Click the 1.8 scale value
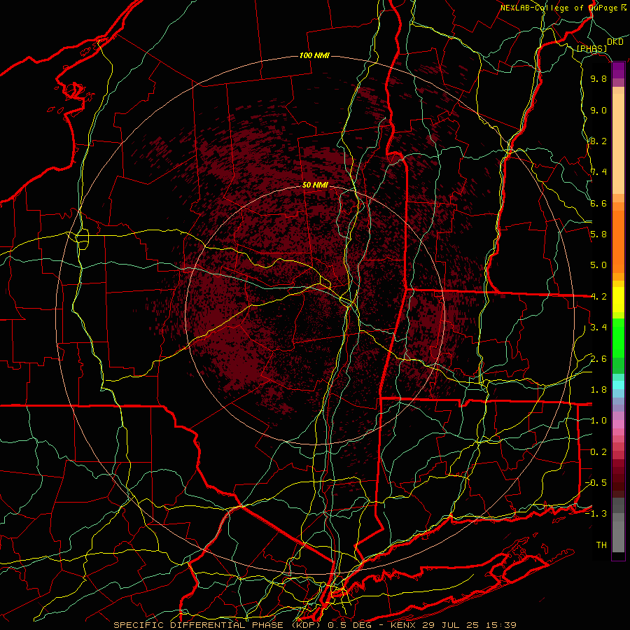630x630 pixels. coord(598,390)
